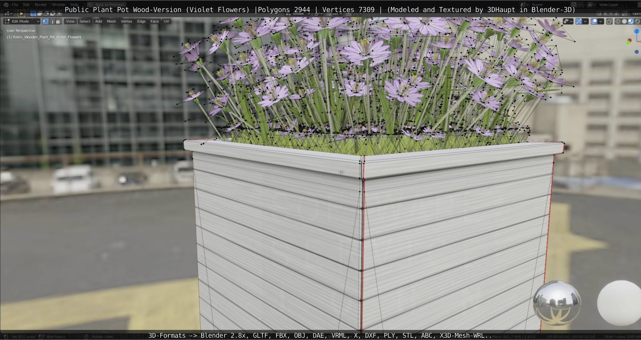Viewport: 641px width, 340px height.
Task: Switch to rendered shading
Action: coord(637,21)
